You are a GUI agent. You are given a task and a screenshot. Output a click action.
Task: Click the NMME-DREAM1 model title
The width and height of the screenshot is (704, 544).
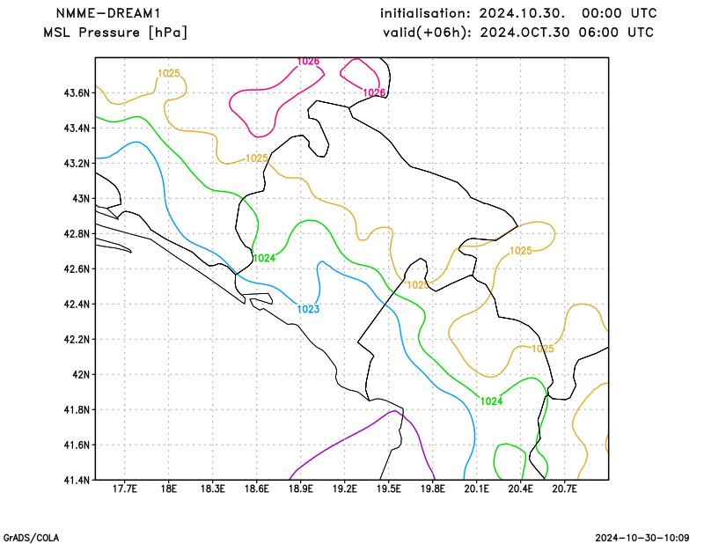coord(107,13)
